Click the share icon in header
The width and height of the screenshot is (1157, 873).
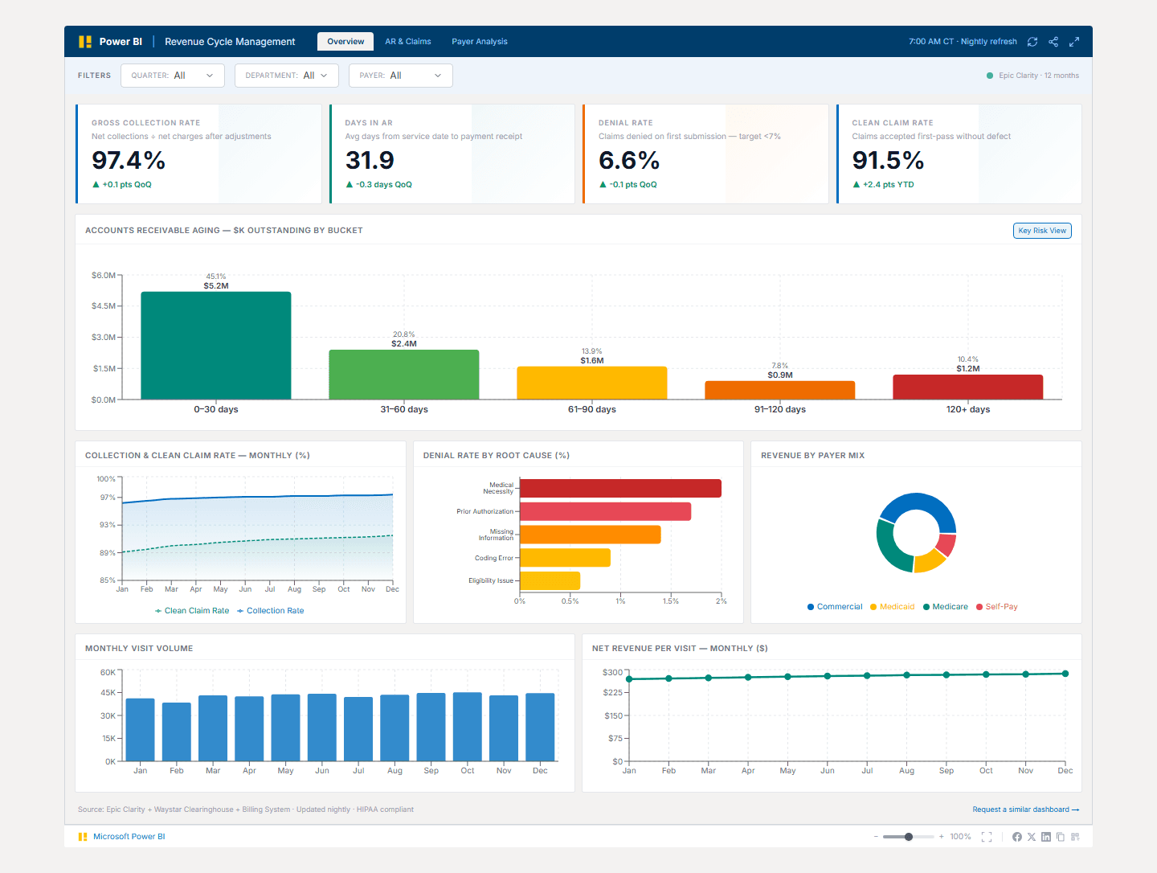click(x=1053, y=42)
